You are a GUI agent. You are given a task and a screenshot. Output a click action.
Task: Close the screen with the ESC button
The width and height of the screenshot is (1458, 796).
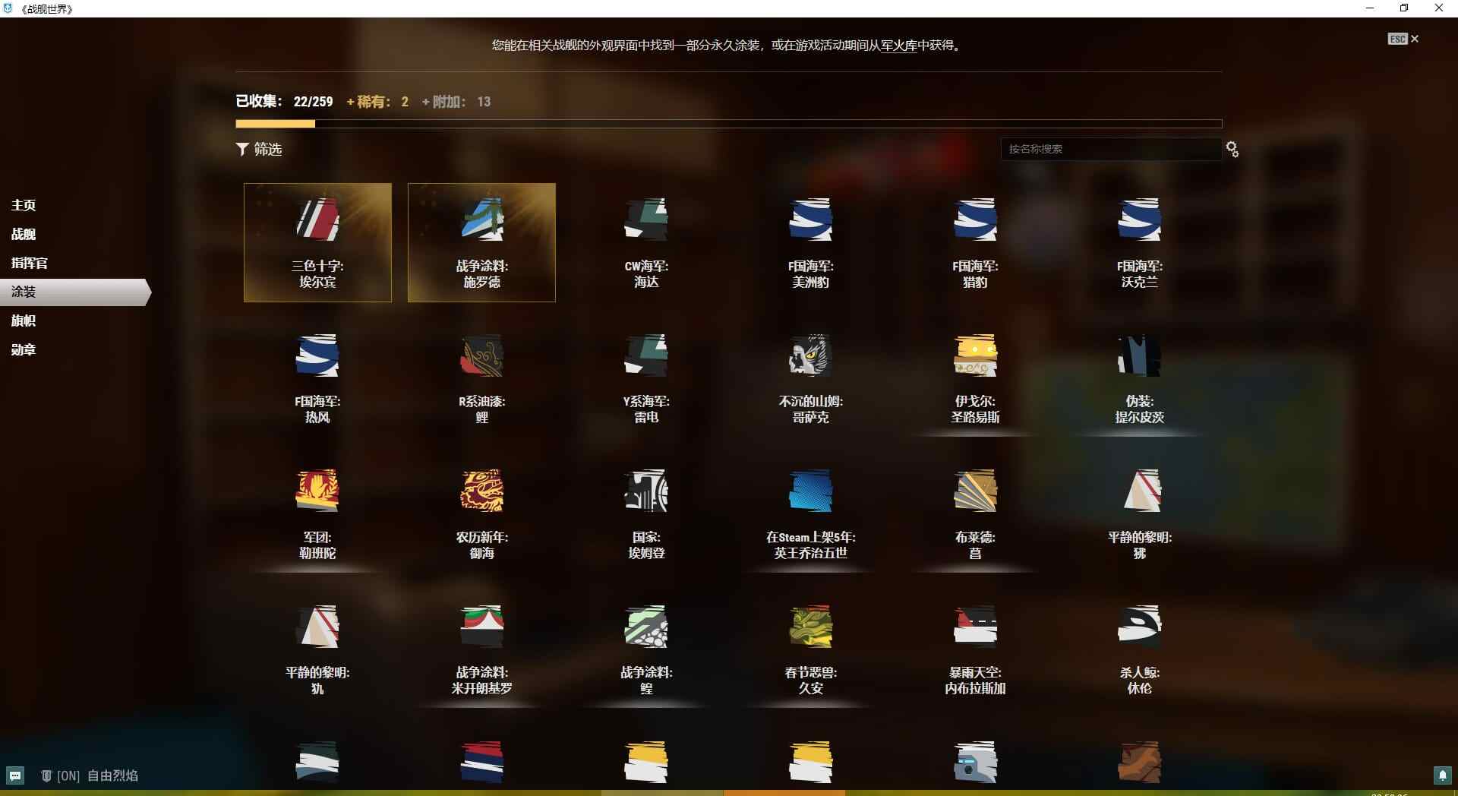(x=1398, y=39)
